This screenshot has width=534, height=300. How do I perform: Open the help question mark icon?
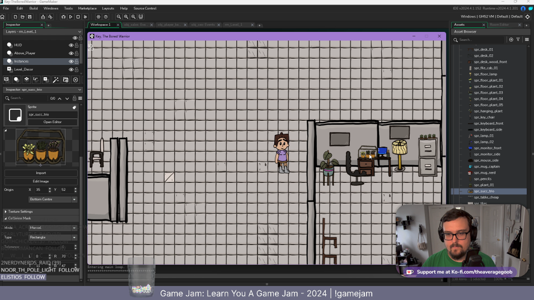pyautogui.click(x=106, y=17)
